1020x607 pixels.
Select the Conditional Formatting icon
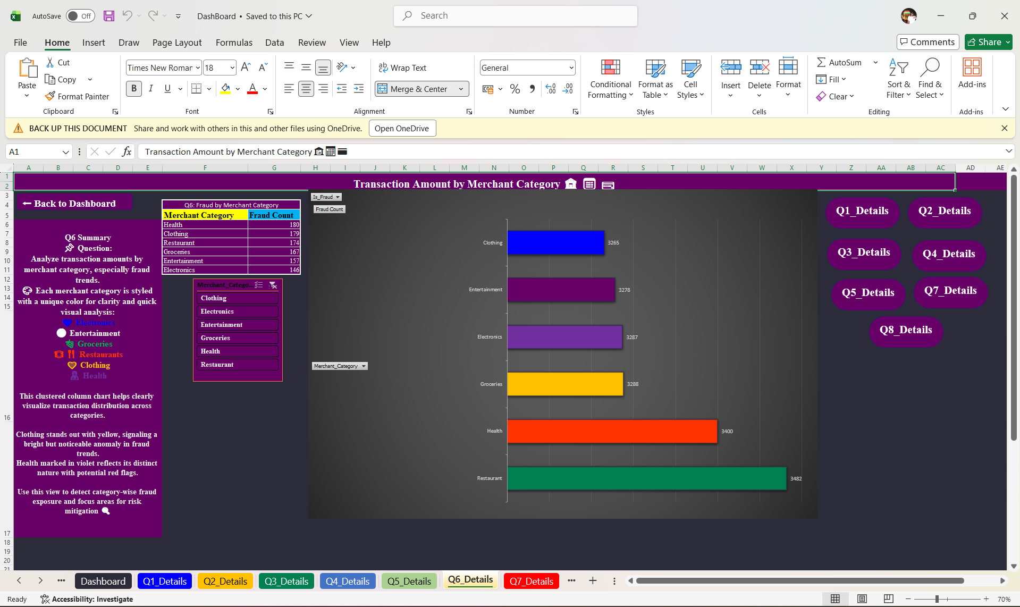(x=610, y=68)
